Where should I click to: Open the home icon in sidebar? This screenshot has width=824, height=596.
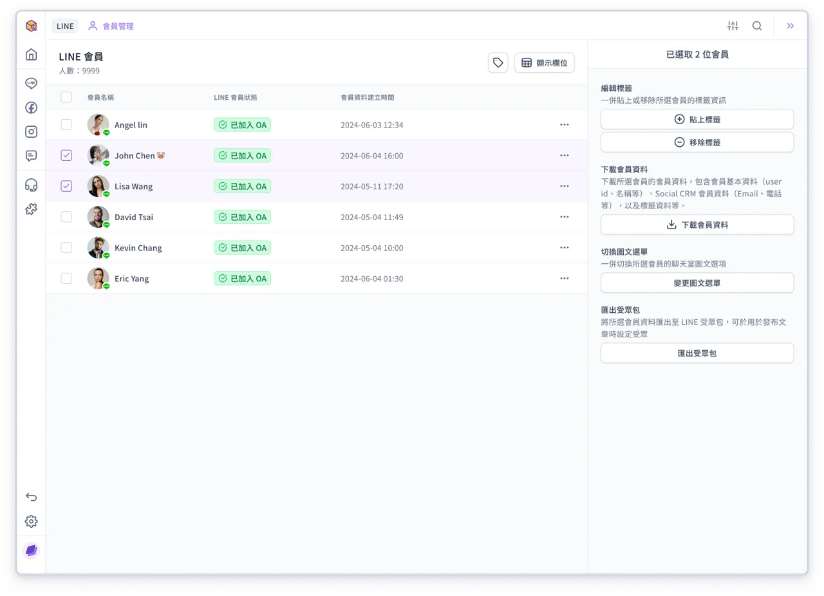click(x=31, y=55)
